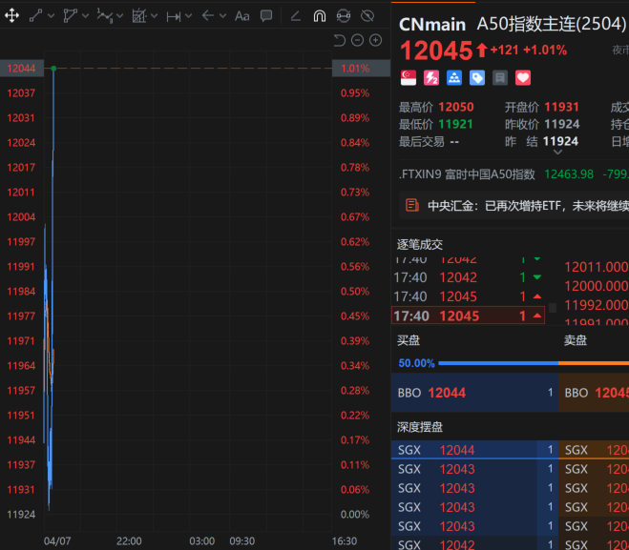Click the 22:00 time axis label

click(129, 541)
